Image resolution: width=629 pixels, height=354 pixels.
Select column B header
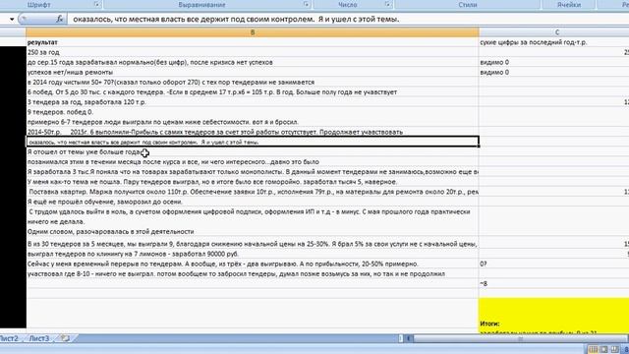coord(253,32)
